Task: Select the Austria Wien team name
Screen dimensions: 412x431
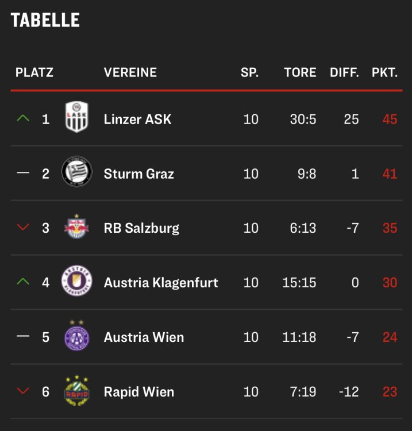Action: point(144,337)
